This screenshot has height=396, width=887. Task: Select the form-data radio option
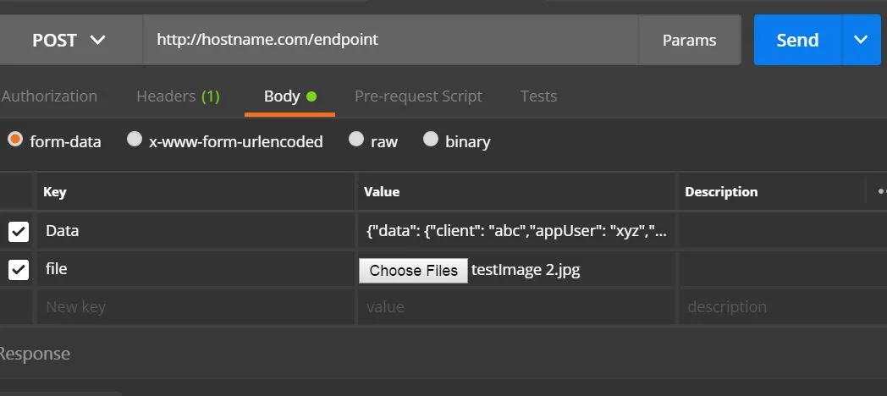coord(15,140)
